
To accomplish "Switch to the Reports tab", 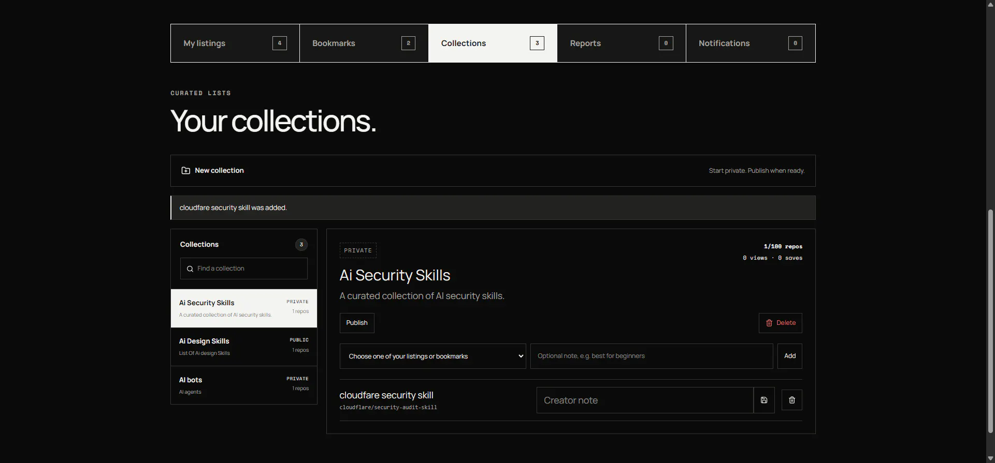I will (622, 43).
